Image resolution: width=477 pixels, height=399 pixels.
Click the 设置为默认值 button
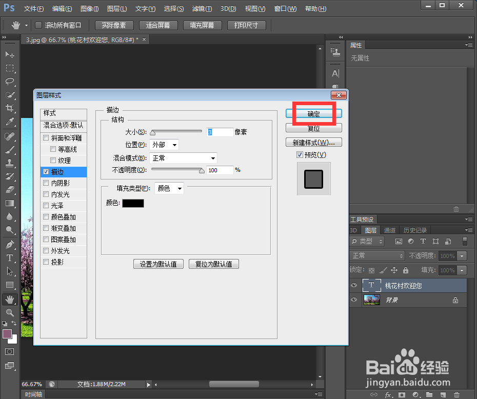tap(158, 264)
